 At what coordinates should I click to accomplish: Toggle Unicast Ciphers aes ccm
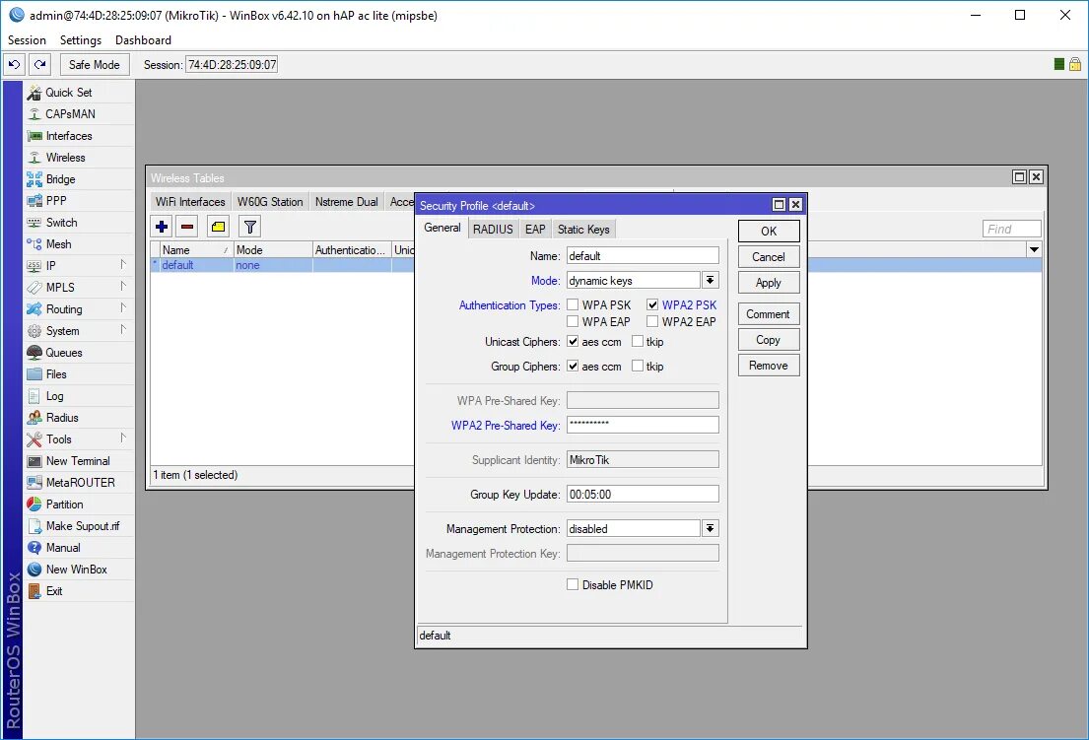573,342
